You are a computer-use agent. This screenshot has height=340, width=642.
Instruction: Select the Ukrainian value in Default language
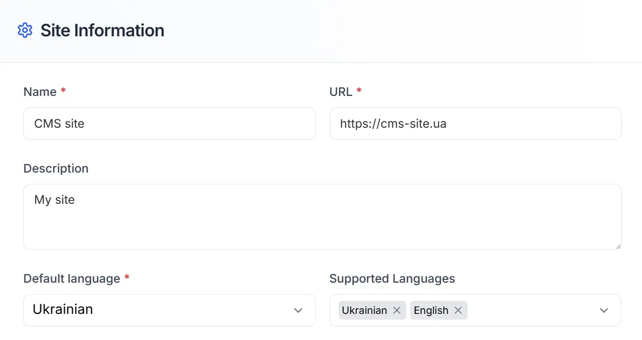tap(62, 309)
